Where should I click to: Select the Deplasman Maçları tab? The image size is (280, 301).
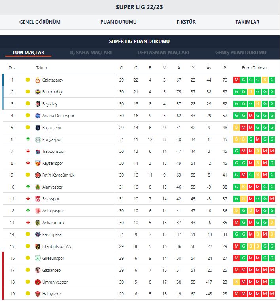tap(163, 53)
